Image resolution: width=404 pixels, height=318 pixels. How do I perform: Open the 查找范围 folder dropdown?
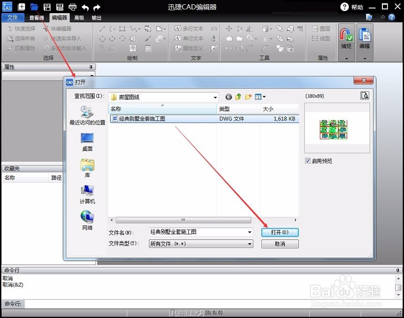[x=215, y=97]
